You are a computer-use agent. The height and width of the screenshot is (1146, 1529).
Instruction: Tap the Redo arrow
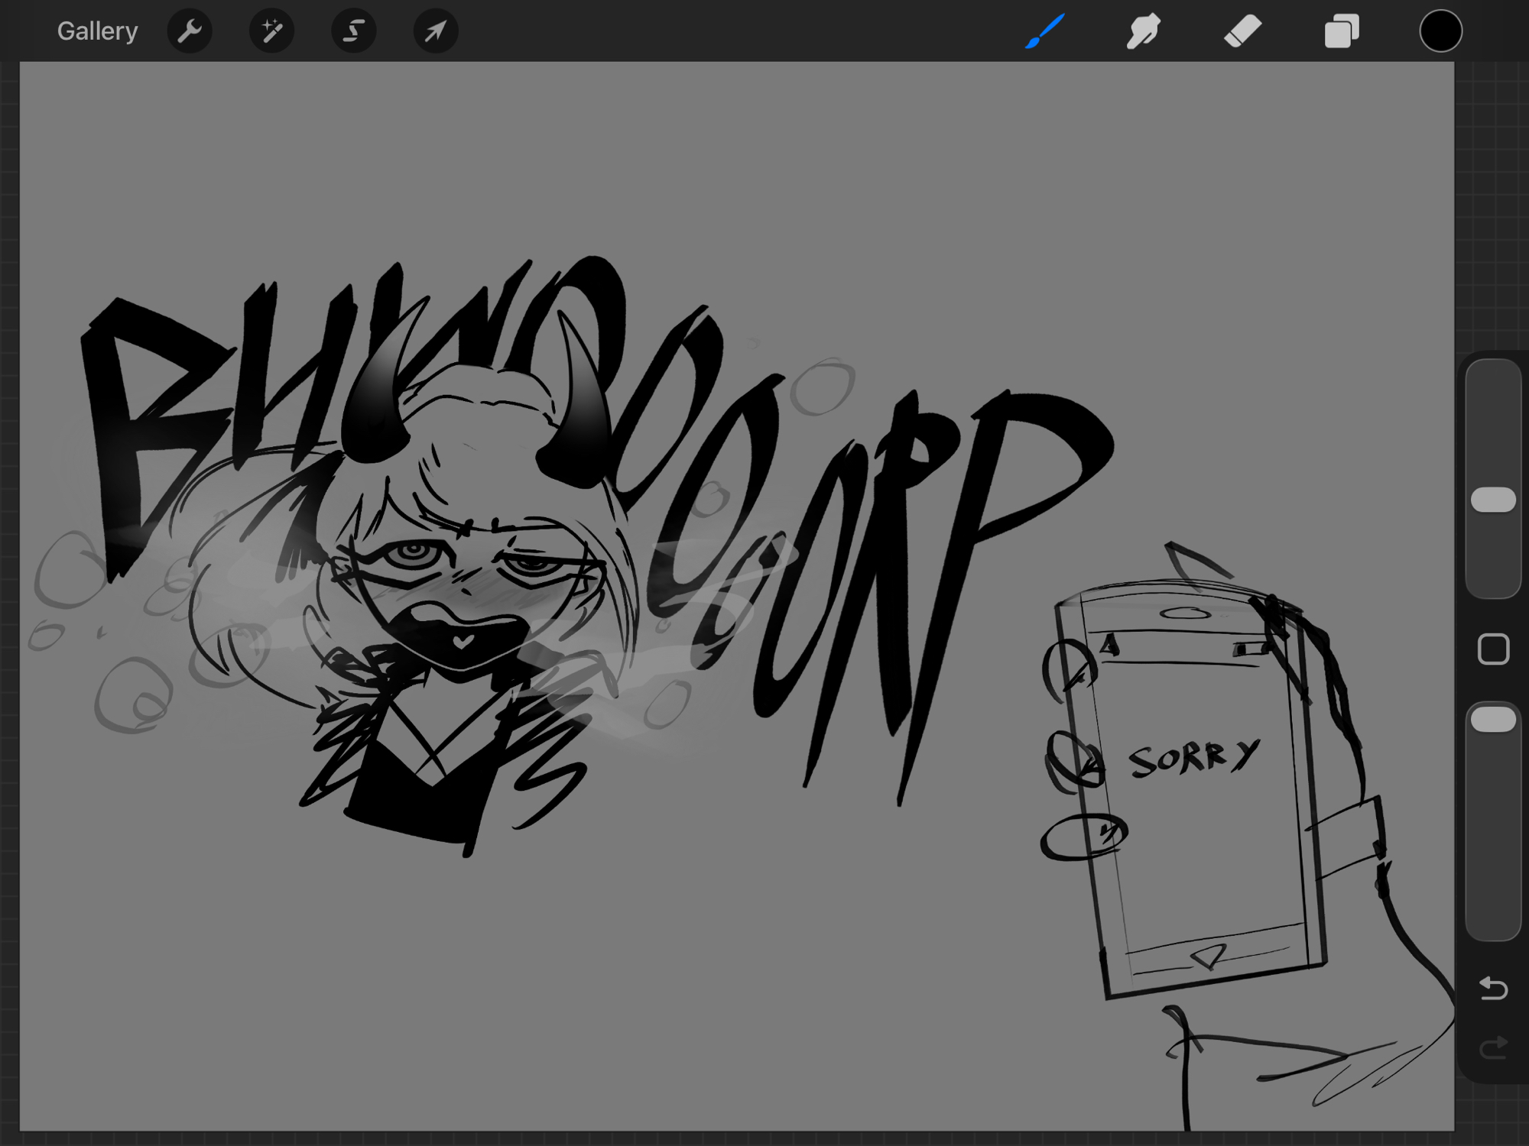(x=1493, y=1047)
